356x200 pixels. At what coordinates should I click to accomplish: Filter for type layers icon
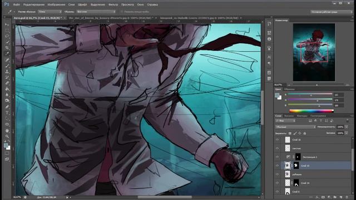tap(321, 121)
